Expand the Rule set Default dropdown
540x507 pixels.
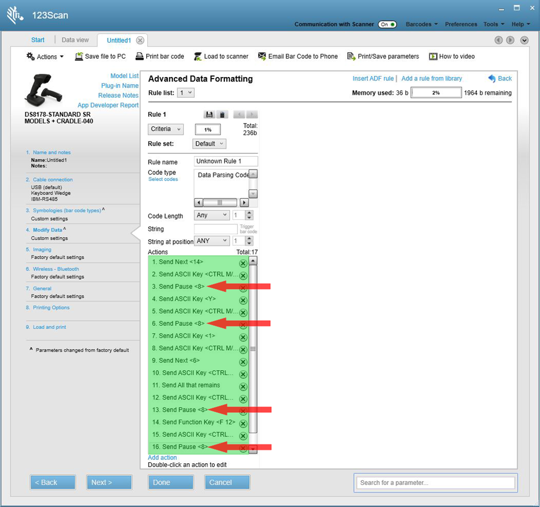pos(209,144)
